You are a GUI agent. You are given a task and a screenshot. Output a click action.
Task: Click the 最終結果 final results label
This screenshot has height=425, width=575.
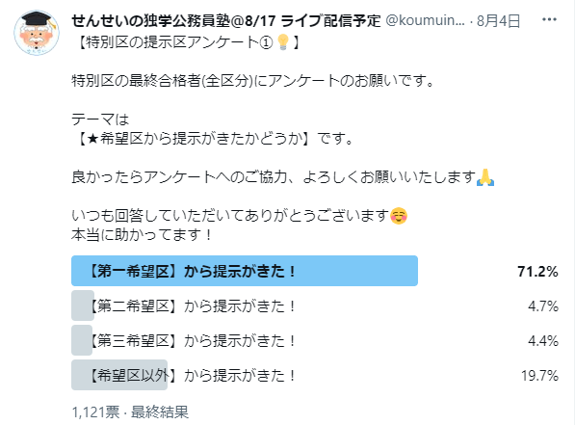pos(160,412)
